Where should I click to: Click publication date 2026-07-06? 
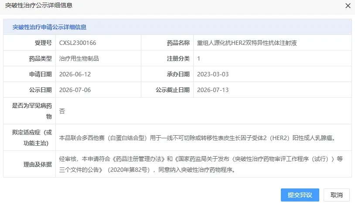pyautogui.click(x=75, y=90)
